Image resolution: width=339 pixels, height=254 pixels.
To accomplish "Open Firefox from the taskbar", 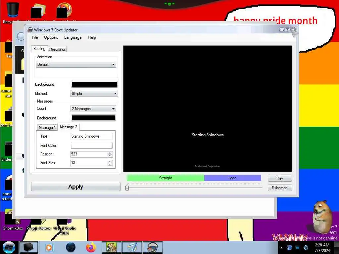I will pyautogui.click(x=91, y=247).
